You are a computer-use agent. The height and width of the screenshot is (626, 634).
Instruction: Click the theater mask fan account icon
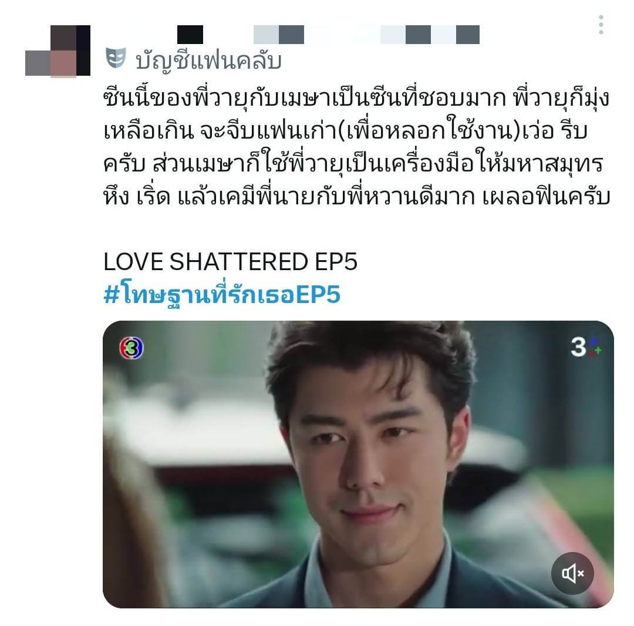(x=116, y=58)
